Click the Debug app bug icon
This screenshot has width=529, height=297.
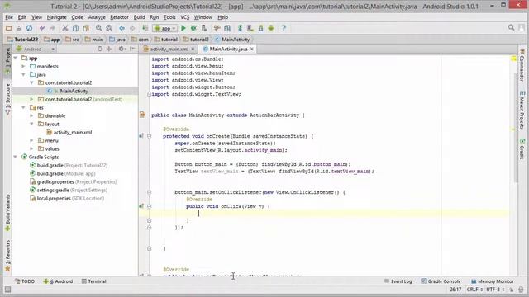[193, 28]
